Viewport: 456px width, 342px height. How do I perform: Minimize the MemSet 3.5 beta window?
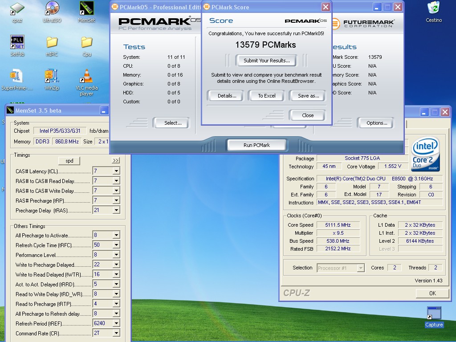tap(104, 110)
